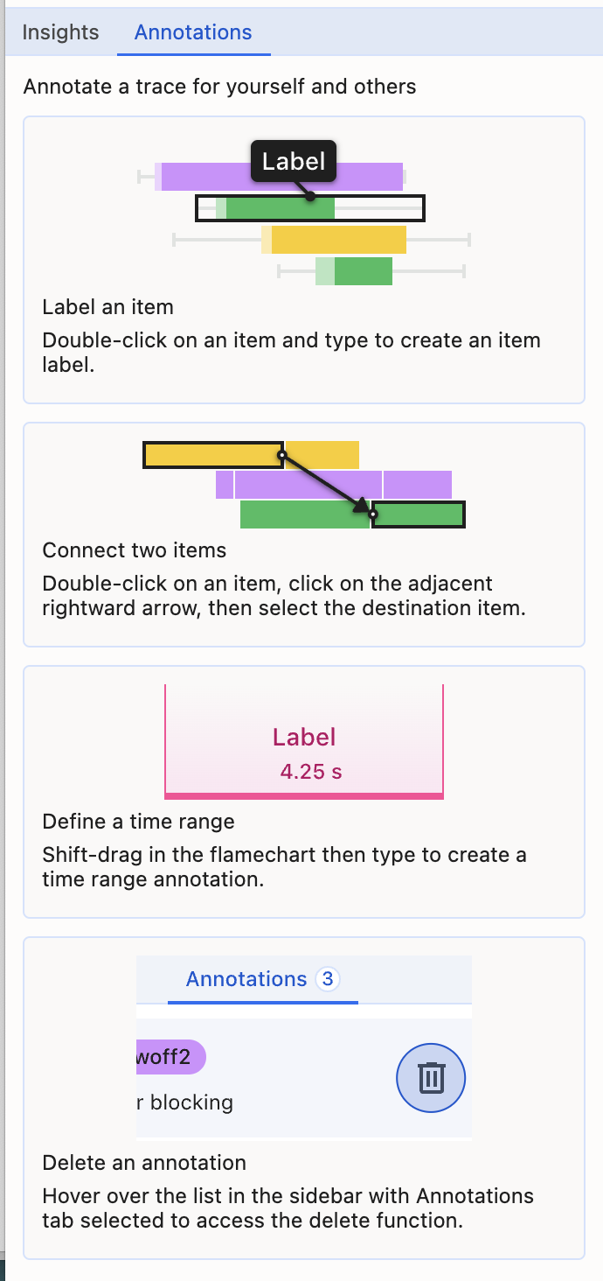Click the delete trash icon in the annotation illustration
603x1281 pixels.
pyautogui.click(x=430, y=1078)
